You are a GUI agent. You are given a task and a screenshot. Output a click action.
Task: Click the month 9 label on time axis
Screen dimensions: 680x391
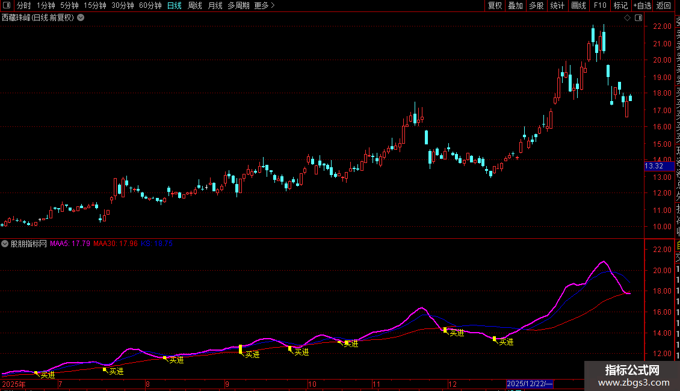click(227, 384)
